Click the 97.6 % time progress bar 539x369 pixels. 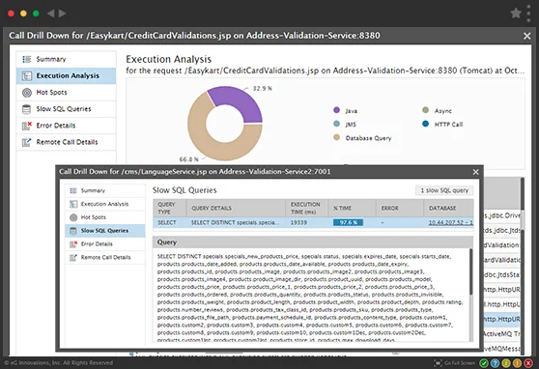click(348, 223)
